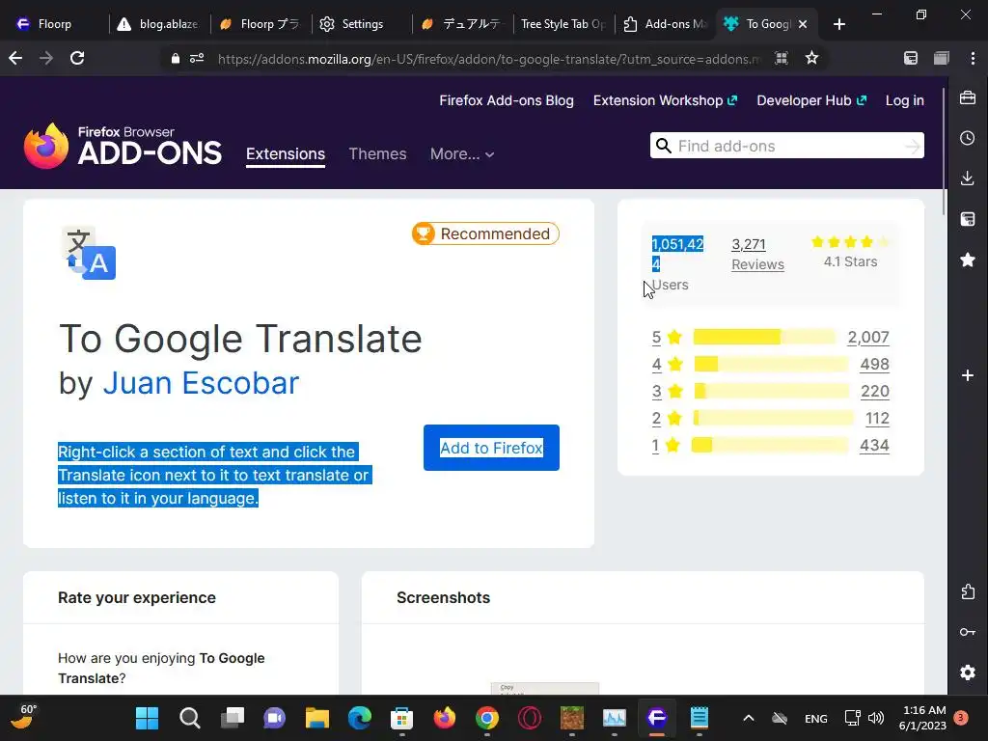The image size is (988, 741).
Task: Switch to the Settings tab
Action: pos(362,24)
